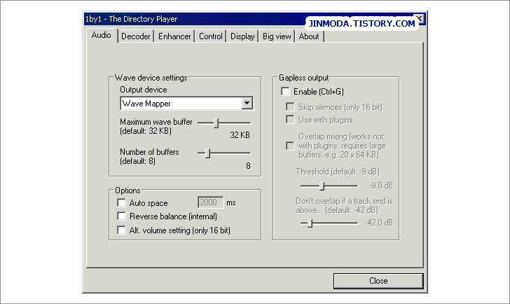Open the Decoder tab

point(136,36)
